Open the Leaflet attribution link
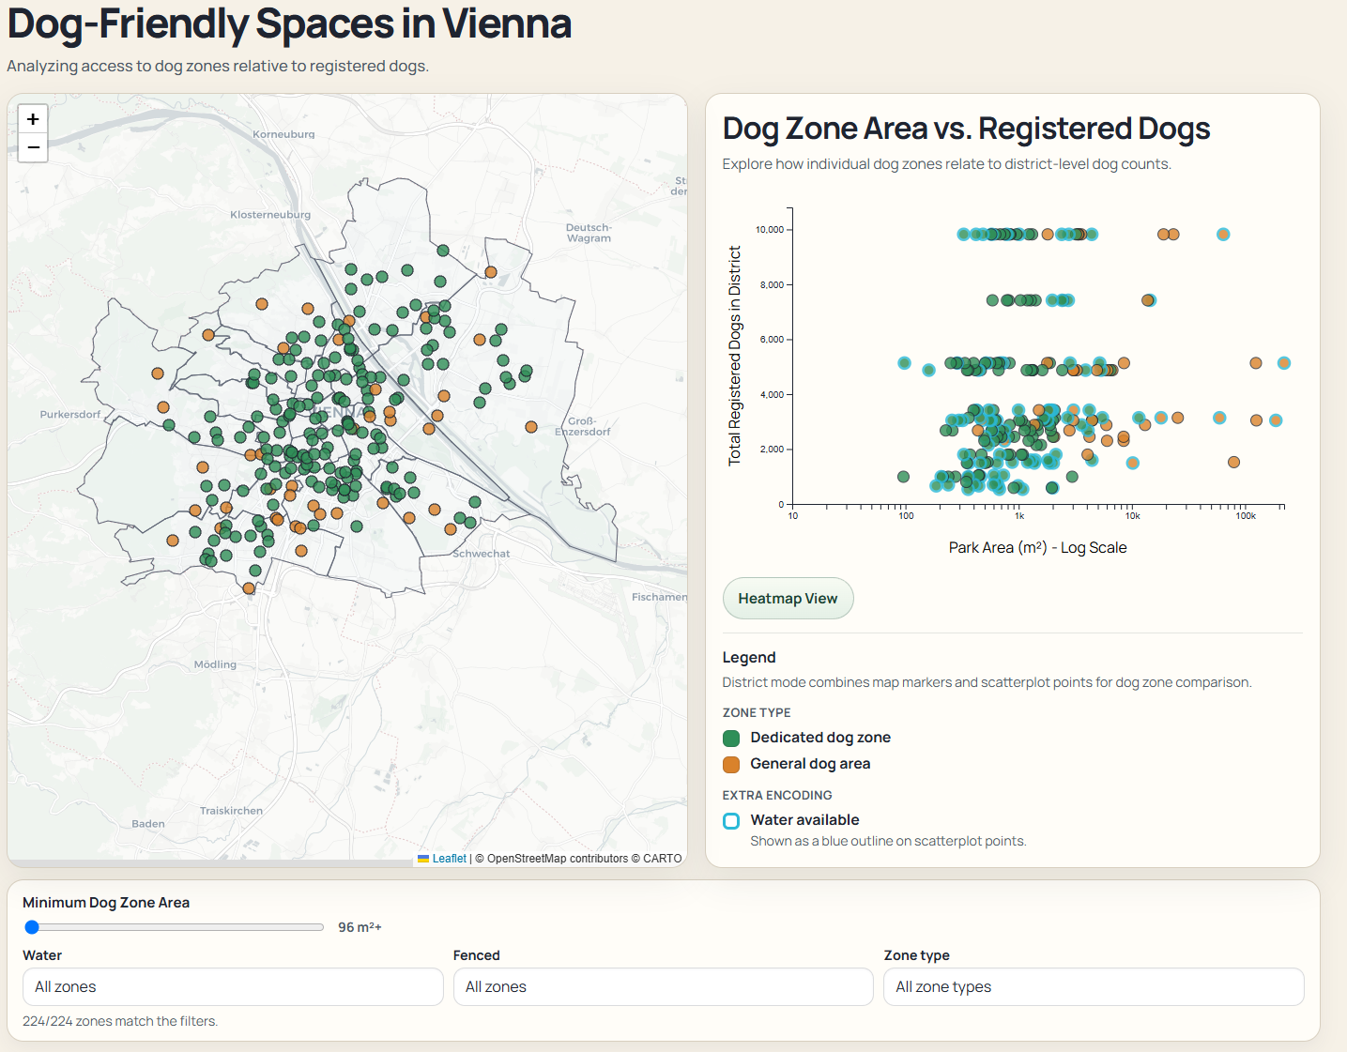 tap(449, 859)
